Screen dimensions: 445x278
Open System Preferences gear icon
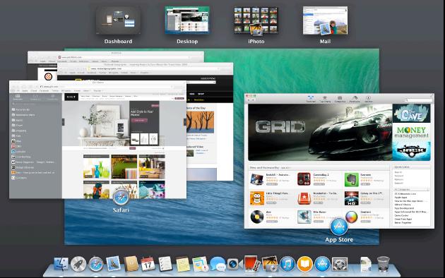tap(340, 265)
